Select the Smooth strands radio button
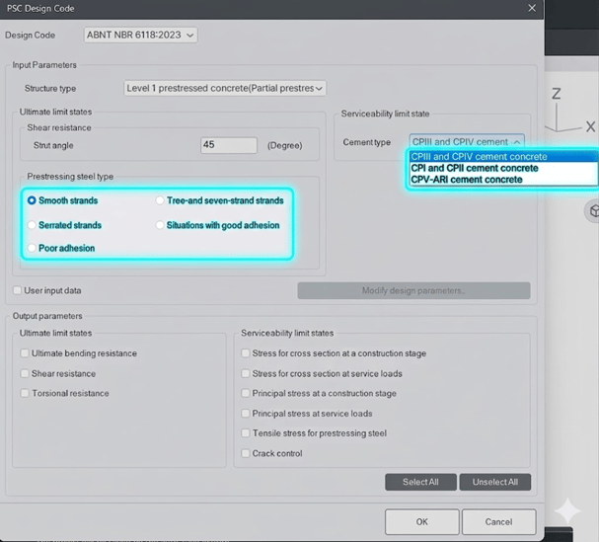The image size is (599, 542). click(x=33, y=200)
